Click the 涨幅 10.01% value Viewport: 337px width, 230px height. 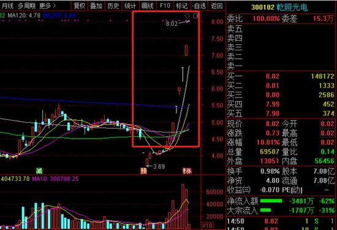tap(268, 142)
